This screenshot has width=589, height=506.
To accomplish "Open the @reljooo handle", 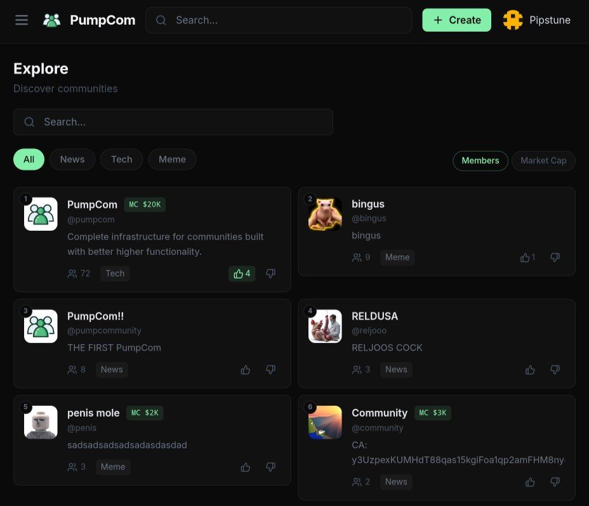I will [x=369, y=331].
